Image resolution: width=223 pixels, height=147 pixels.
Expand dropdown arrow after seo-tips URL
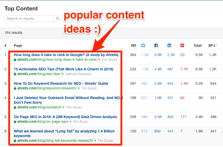click(63, 74)
